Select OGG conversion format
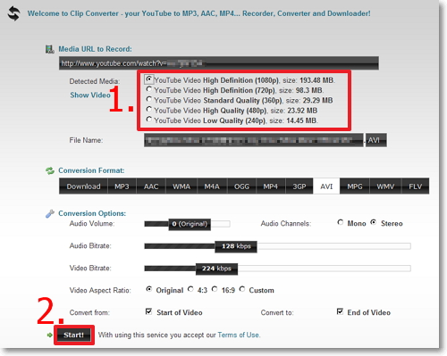Viewport: 447px width, 356px height. tap(241, 186)
